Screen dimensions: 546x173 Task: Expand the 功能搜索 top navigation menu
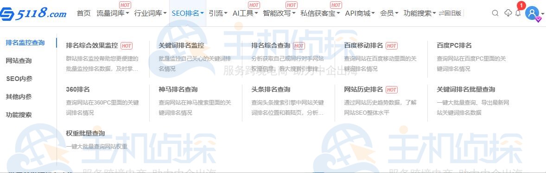click(x=419, y=13)
